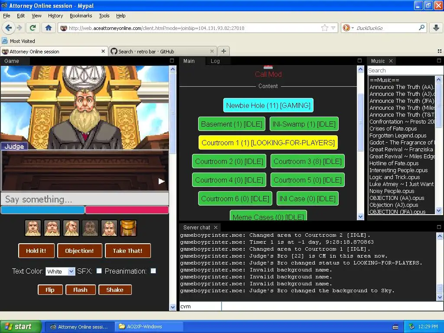444x333 pixels.
Task: Click the Hold it! button
Action: (x=36, y=251)
